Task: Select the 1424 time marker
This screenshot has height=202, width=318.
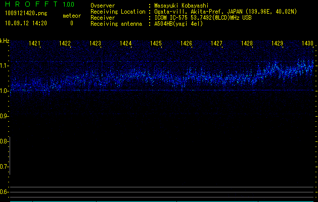Action: [126, 44]
